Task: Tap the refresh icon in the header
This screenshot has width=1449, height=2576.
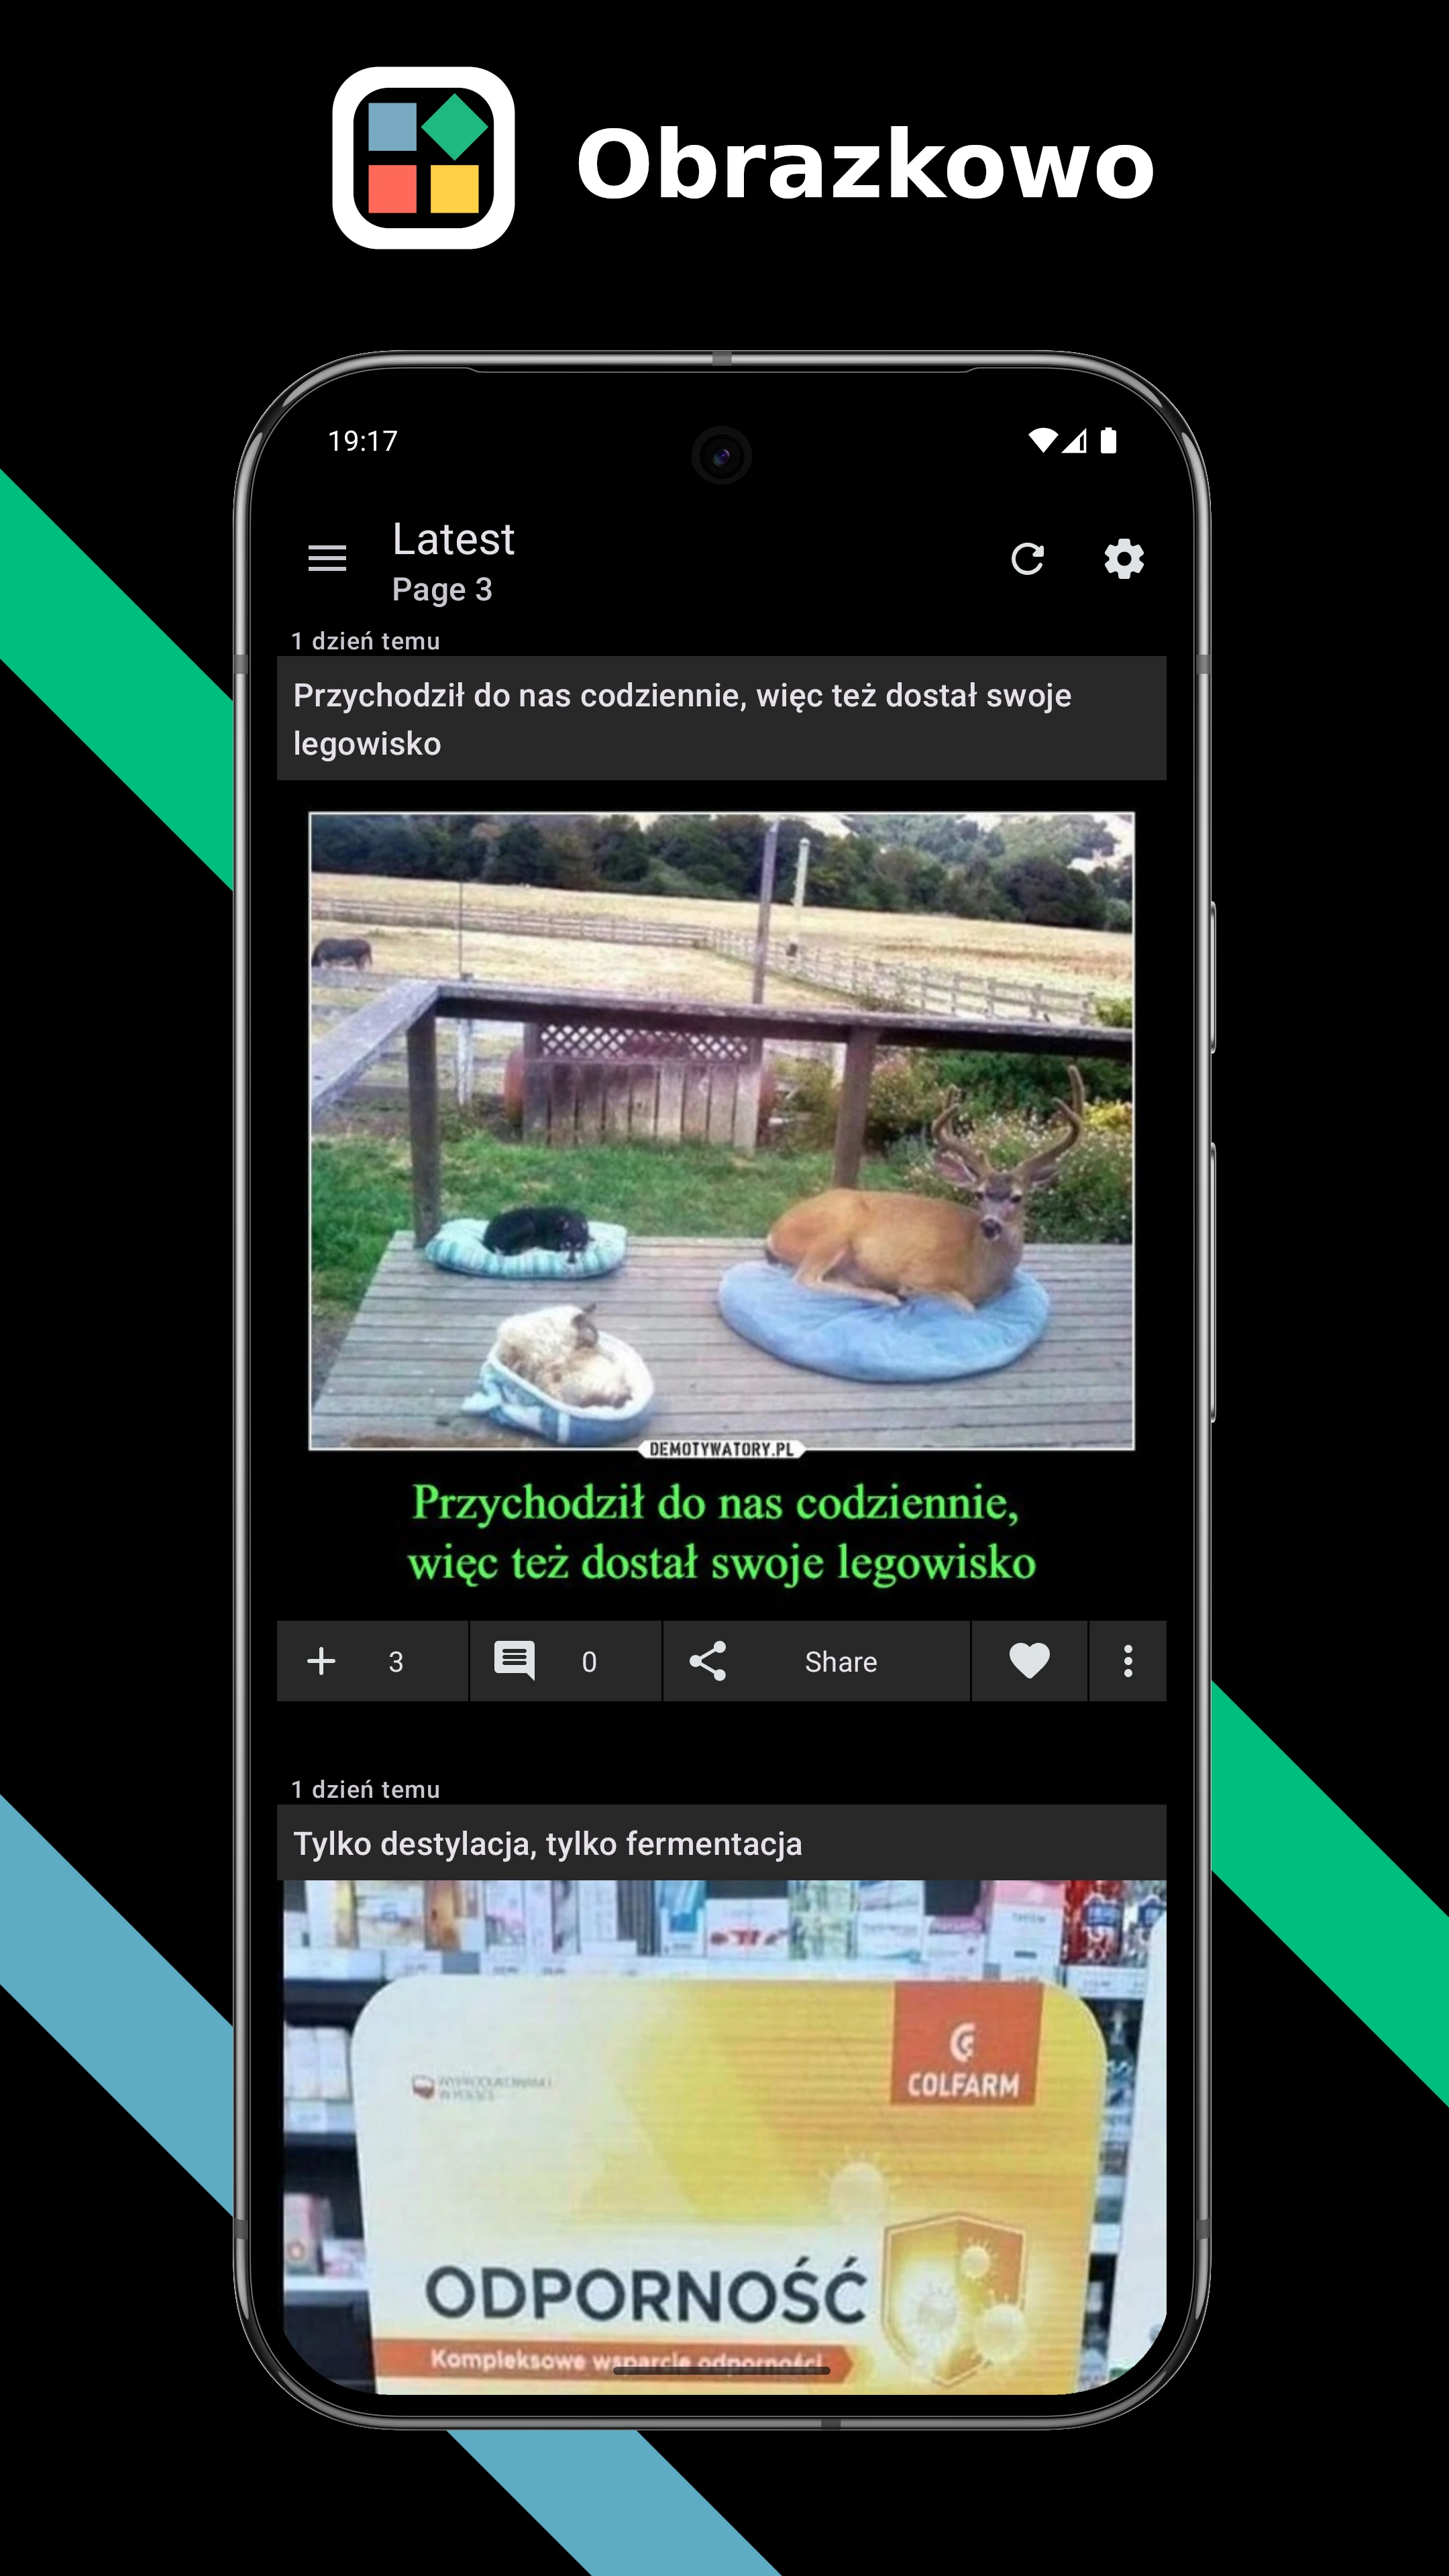Action: [1027, 559]
